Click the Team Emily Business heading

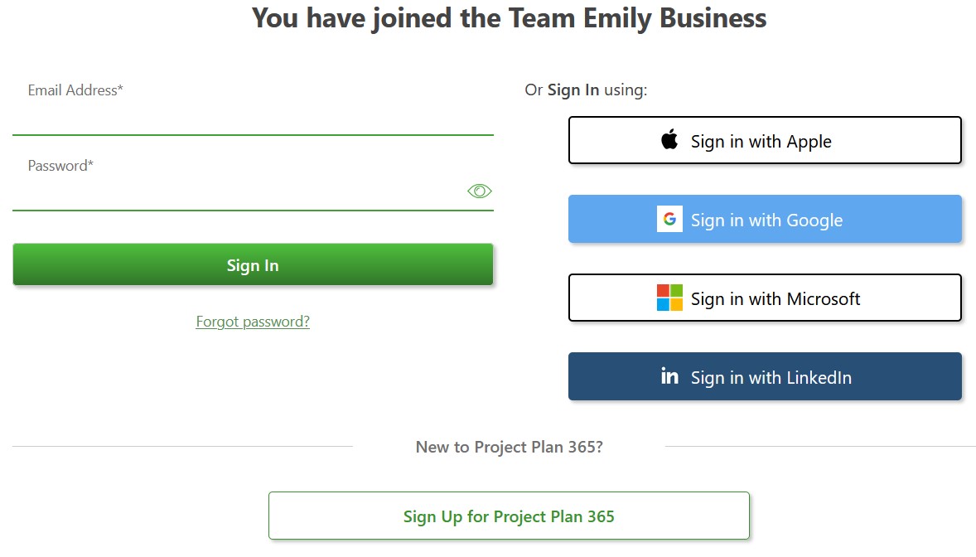click(x=509, y=18)
